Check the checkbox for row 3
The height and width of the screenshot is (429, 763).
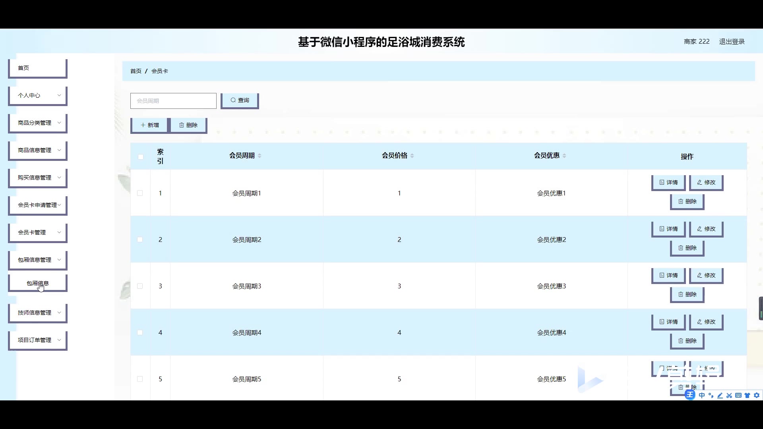(x=140, y=286)
